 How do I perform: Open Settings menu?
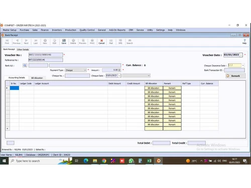tap(160, 30)
